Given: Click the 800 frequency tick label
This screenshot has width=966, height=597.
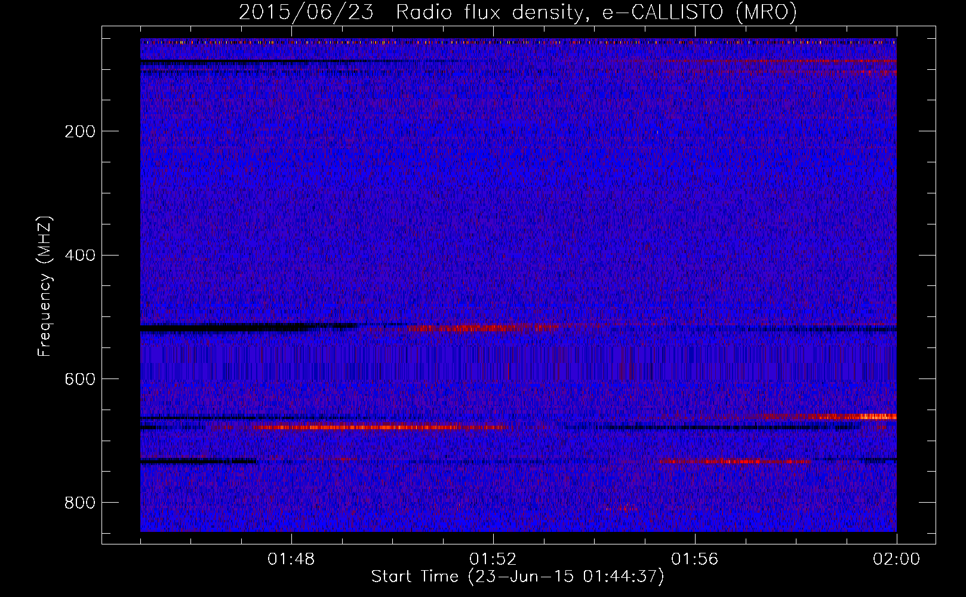Looking at the screenshot, I should 80,503.
